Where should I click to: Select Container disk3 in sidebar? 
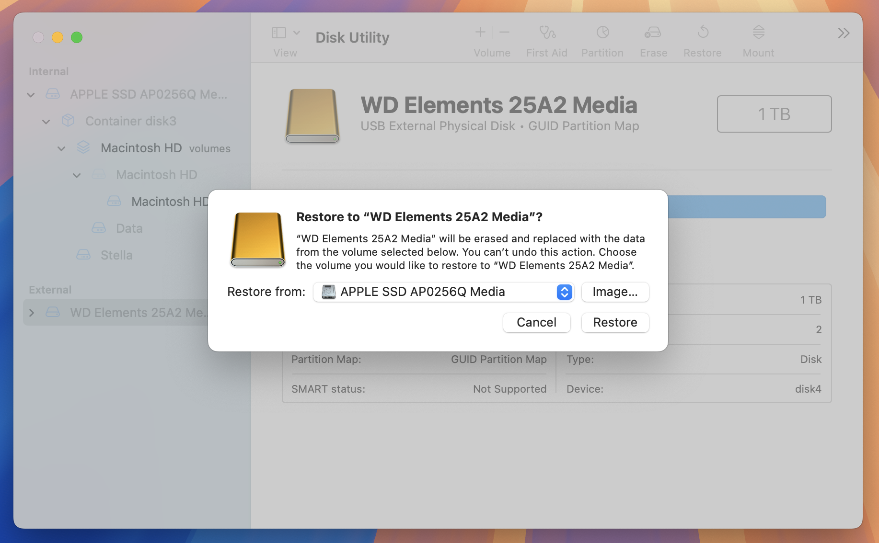[x=131, y=121]
